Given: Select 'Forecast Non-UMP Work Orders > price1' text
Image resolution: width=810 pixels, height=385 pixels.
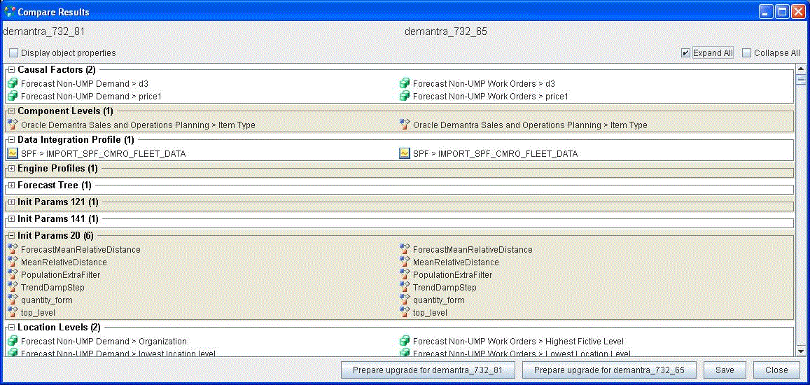Looking at the screenshot, I should pos(490,96).
